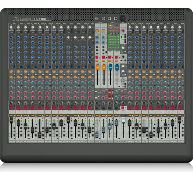Solo Group 2 with its orange button

pos(103,115)
